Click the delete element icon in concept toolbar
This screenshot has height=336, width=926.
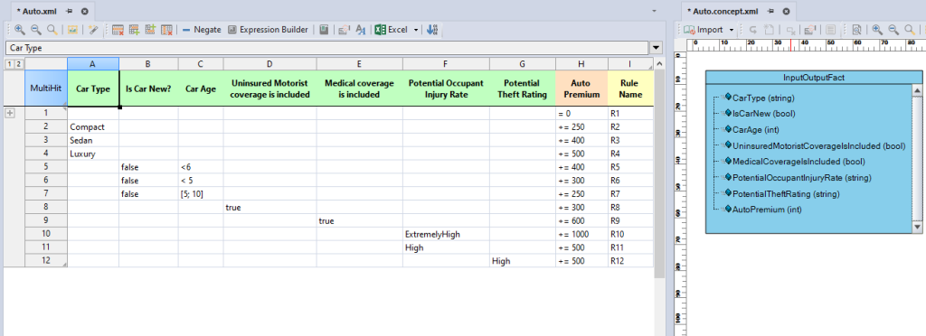pyautogui.click(x=790, y=30)
